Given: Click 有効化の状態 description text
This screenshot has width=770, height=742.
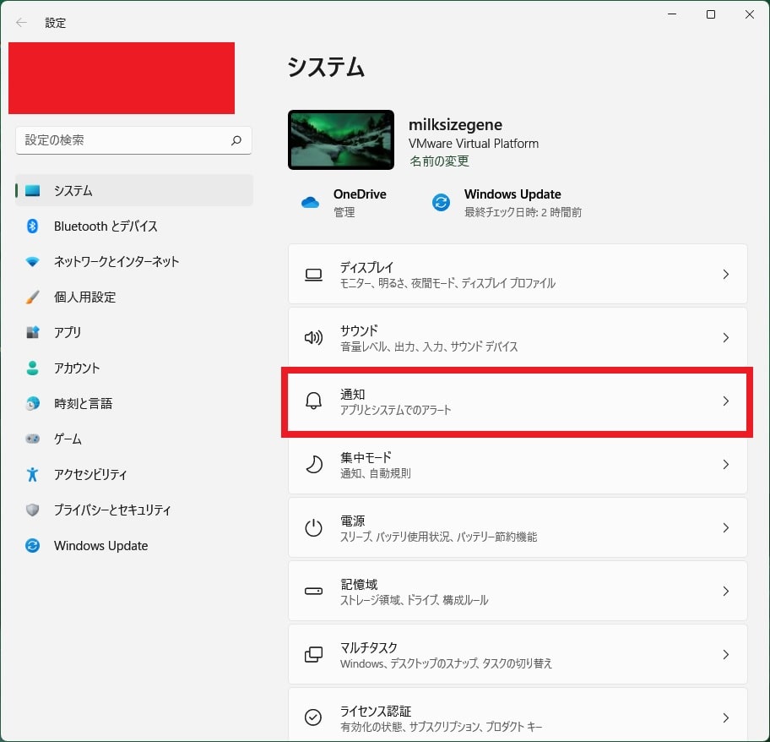Looking at the screenshot, I should point(441,728).
